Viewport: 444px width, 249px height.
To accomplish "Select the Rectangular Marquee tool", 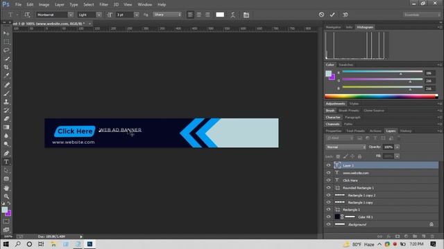I will (x=6, y=41).
